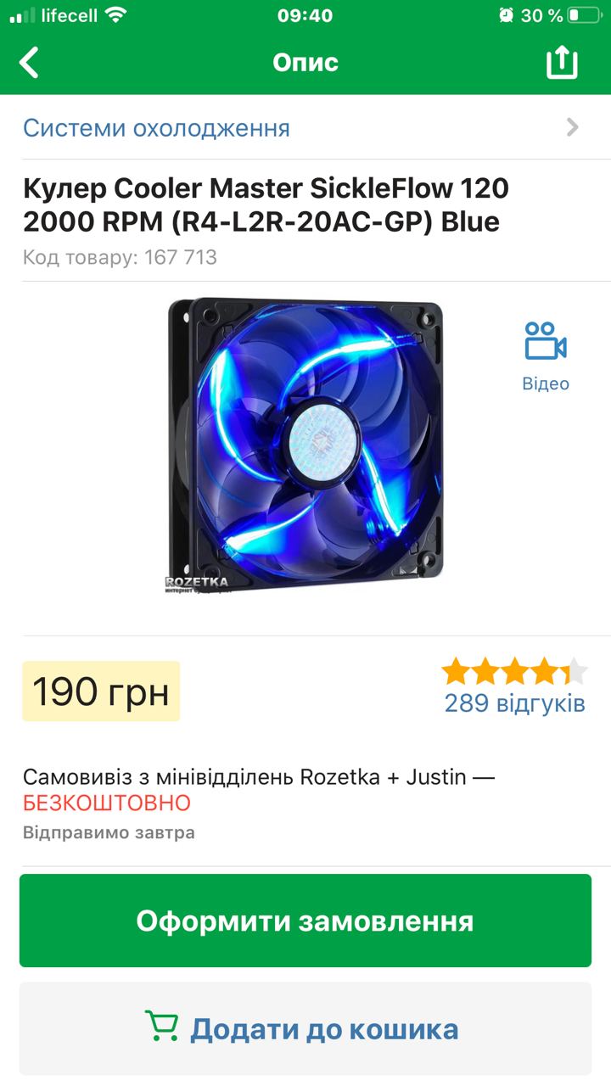Tap the battery indicator in the status bar
The width and height of the screenshot is (611, 1086).
[585, 15]
